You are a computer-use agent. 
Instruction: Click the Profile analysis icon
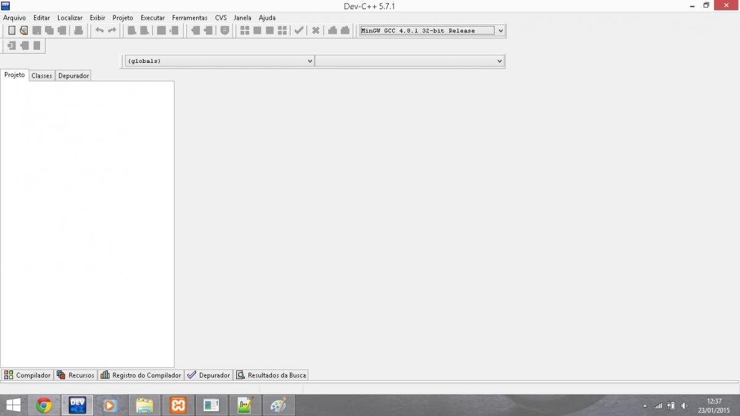point(332,30)
